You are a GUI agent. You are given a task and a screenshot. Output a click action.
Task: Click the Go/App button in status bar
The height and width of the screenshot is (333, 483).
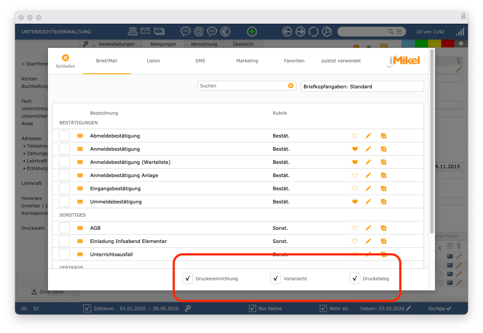[440, 308]
